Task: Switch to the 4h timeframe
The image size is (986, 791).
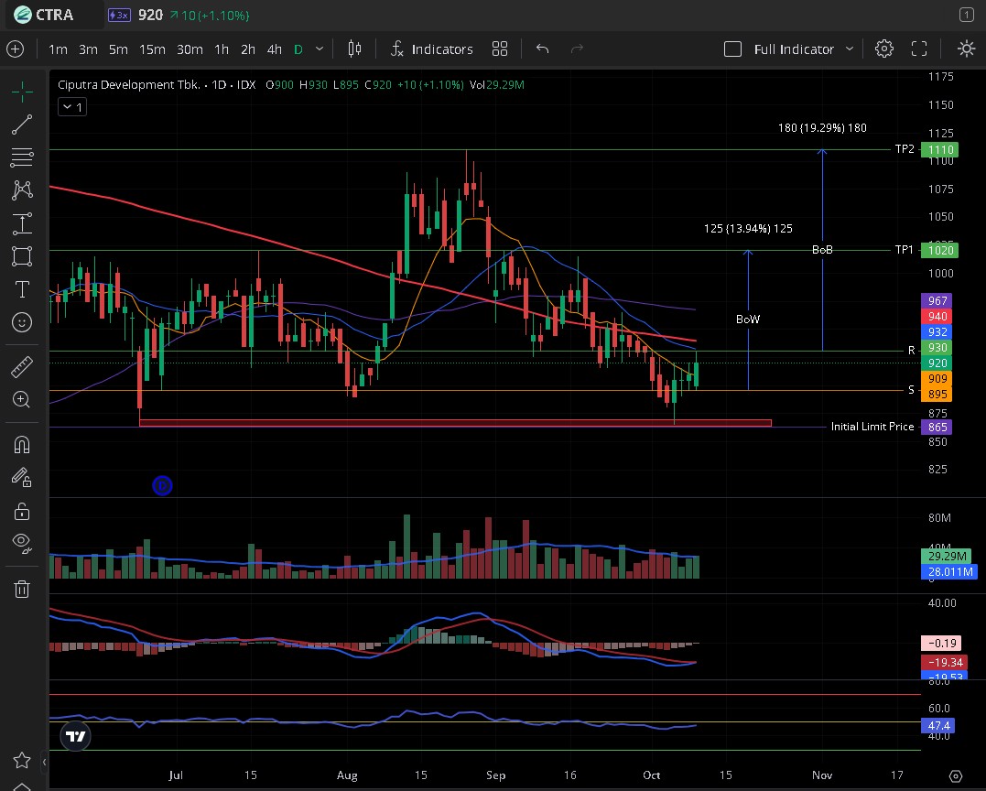Action: point(274,49)
